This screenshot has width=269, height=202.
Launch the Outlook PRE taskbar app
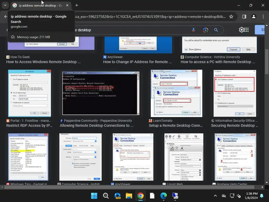click(117, 196)
